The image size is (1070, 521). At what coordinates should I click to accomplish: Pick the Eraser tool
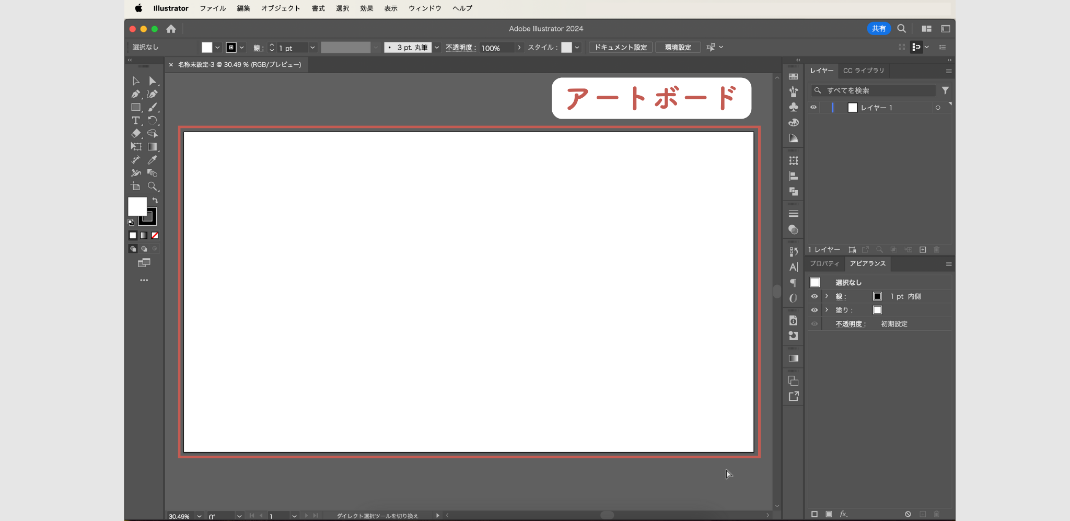pyautogui.click(x=136, y=133)
